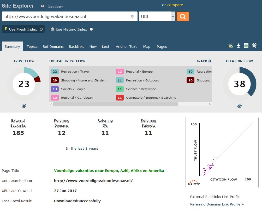Image resolution: width=262 pixels, height=212 pixels.
Task: Click Referring Domains label
Action: pyautogui.click(x=62, y=123)
